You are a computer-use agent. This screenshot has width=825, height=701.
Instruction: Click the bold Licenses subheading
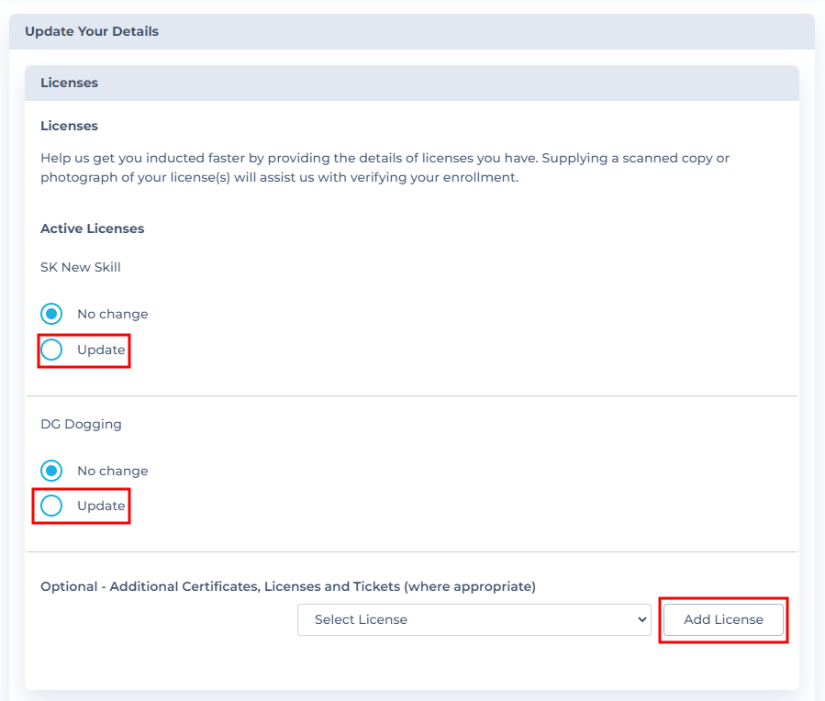coord(70,126)
